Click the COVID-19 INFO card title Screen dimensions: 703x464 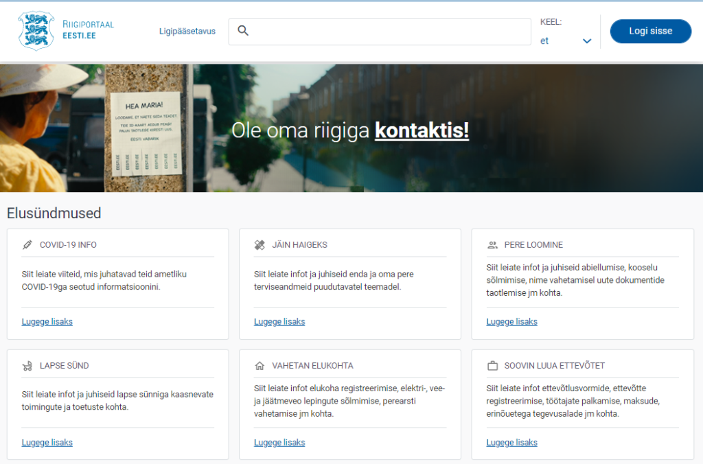(68, 245)
